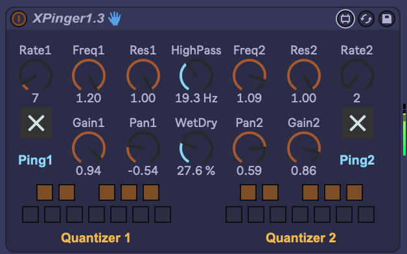
Task: Toggle the XPinger device activator button
Action: tap(19, 19)
